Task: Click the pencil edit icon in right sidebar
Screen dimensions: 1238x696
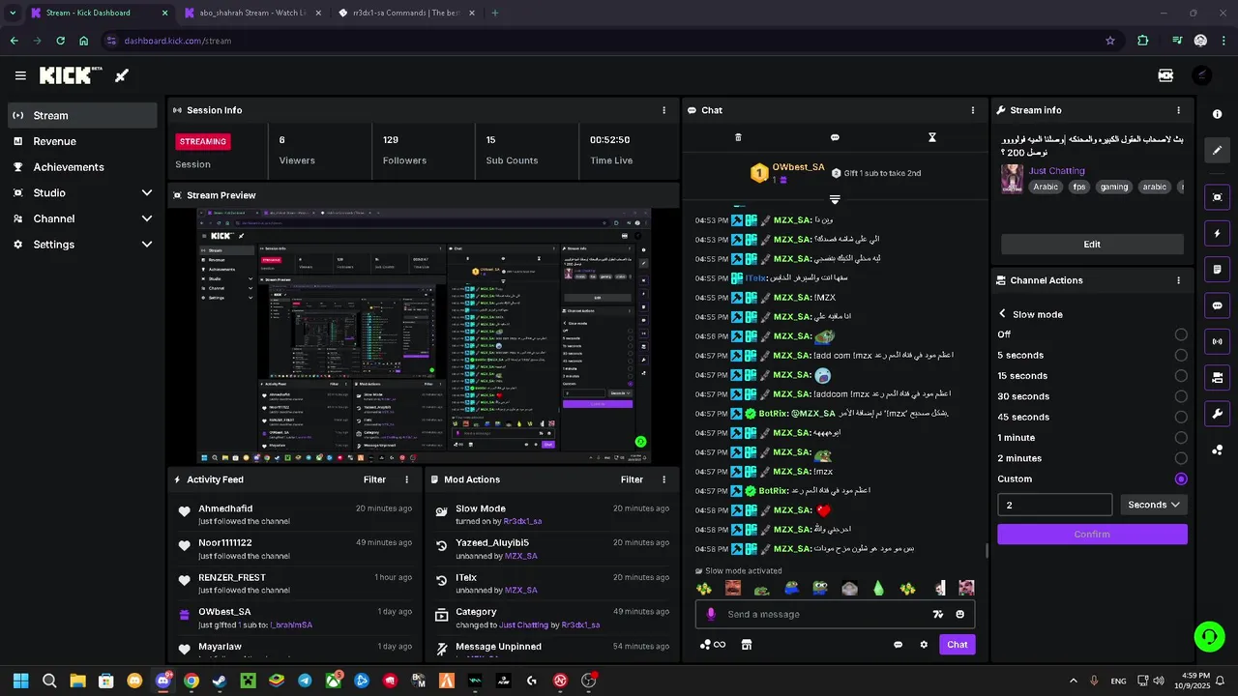Action: [1218, 151]
